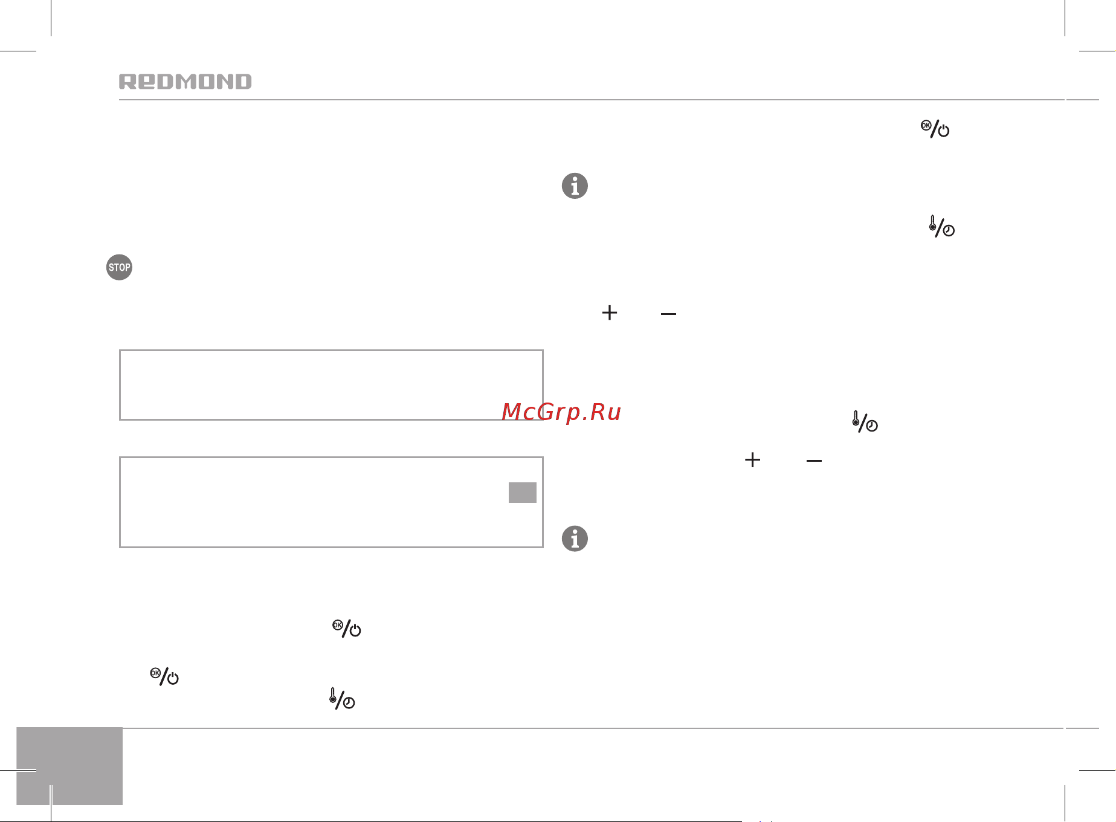
Task: Click the info icon below both plus/minus pairs
Action: [575, 538]
